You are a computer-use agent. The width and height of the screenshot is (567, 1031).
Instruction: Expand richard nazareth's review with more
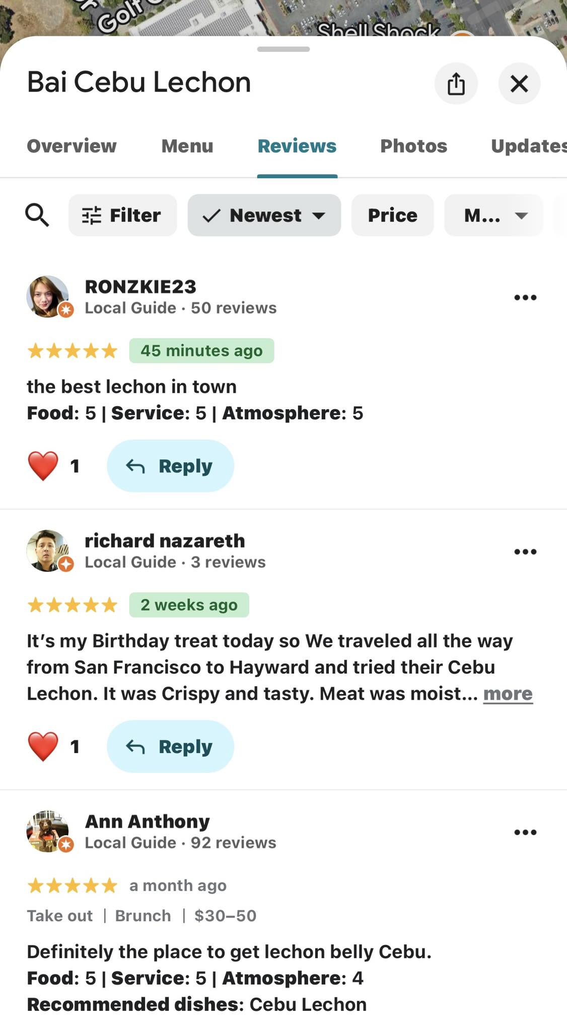click(508, 694)
